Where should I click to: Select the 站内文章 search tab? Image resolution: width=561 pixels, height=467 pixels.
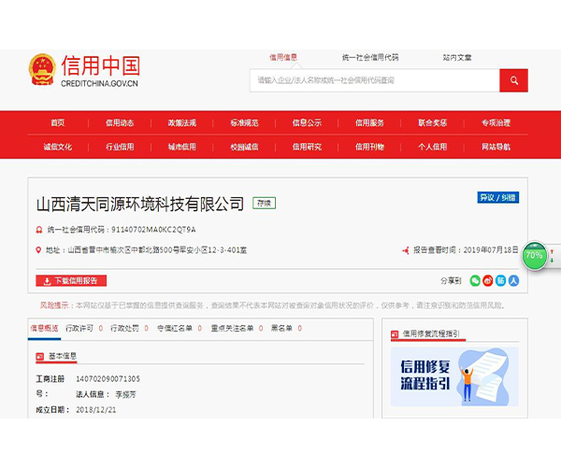[457, 58]
